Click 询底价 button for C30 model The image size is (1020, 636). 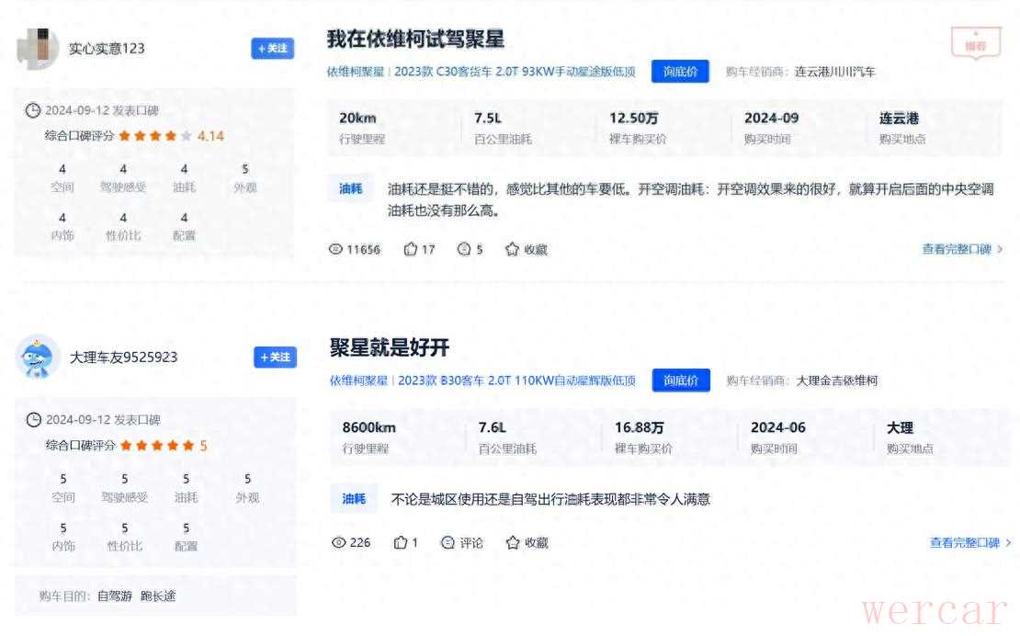[680, 71]
